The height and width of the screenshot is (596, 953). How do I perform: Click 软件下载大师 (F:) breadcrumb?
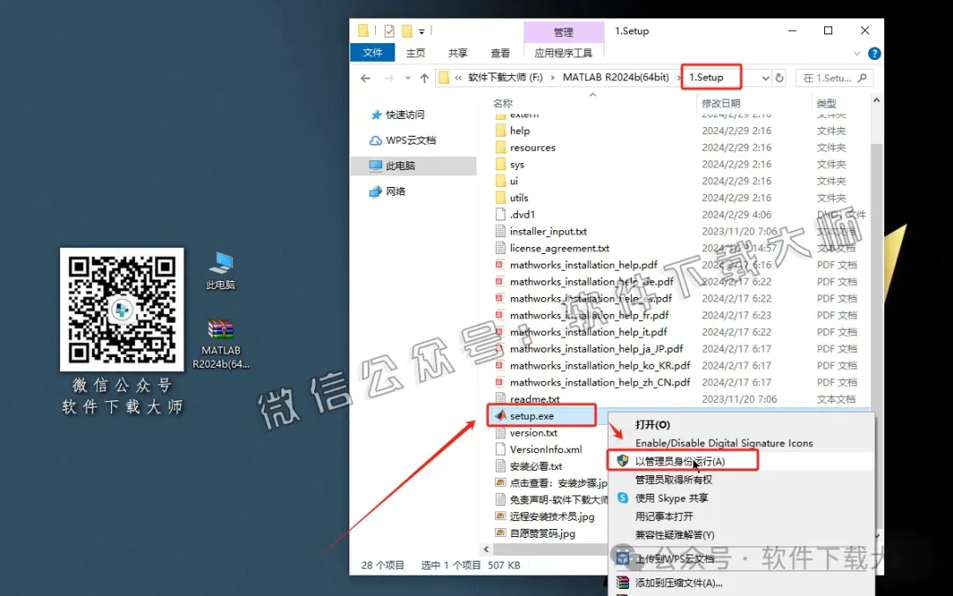point(505,78)
